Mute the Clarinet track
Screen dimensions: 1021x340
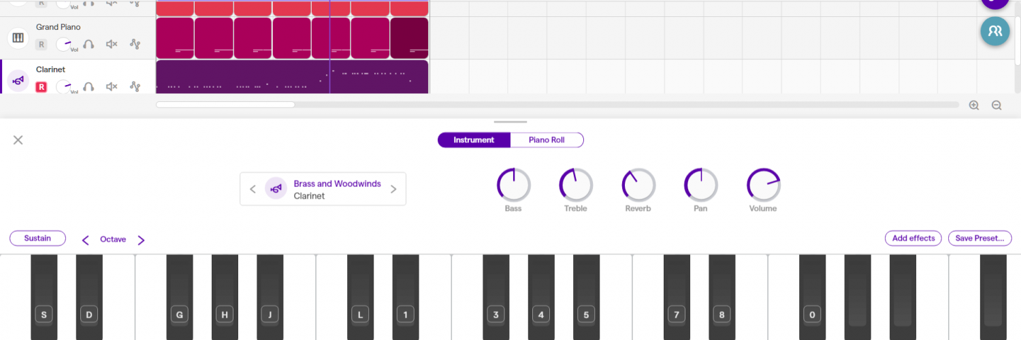tap(112, 86)
